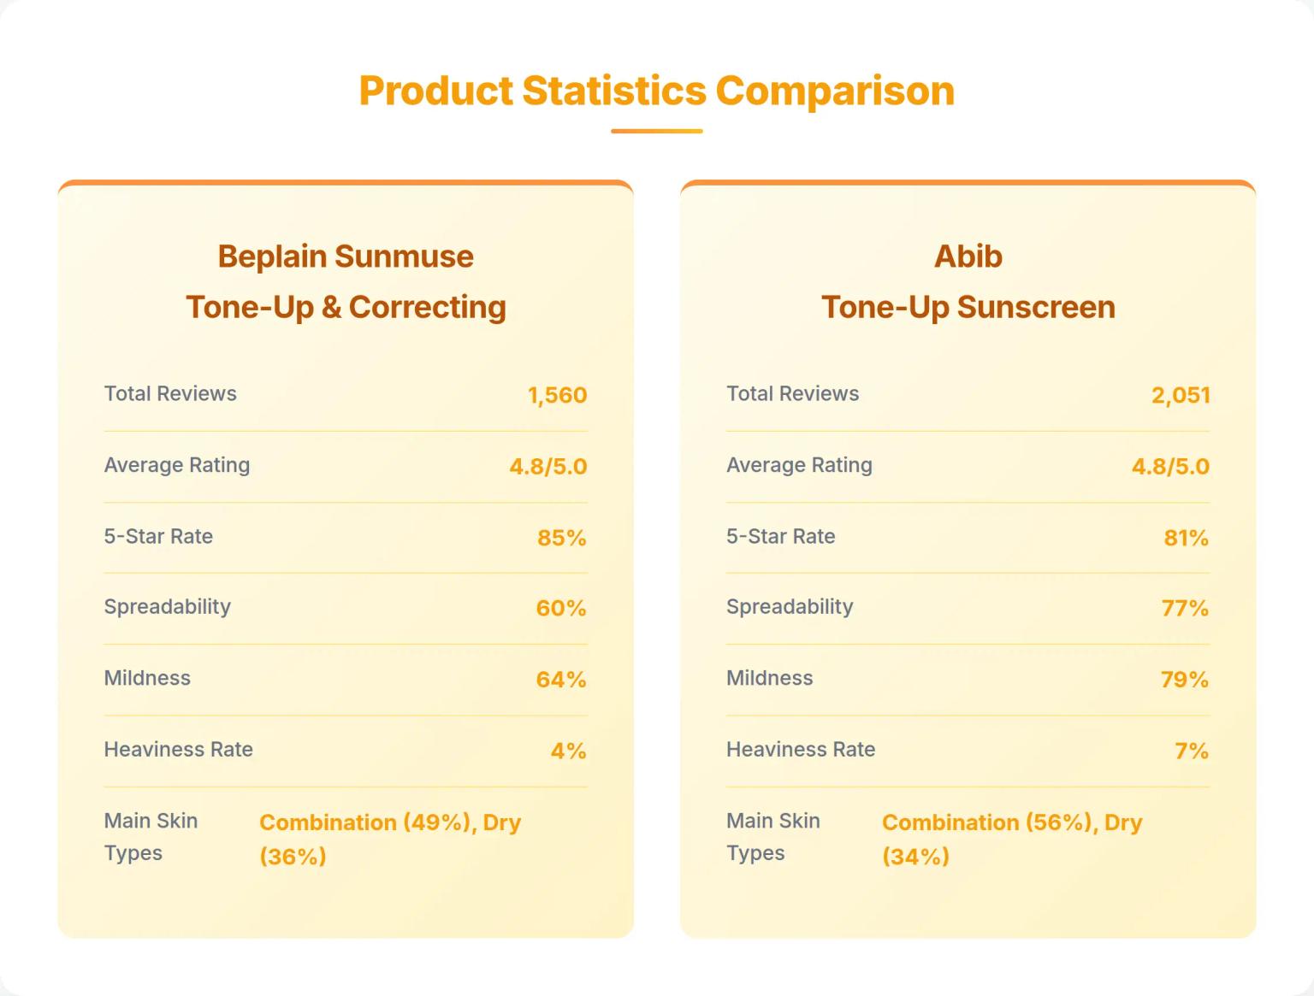The width and height of the screenshot is (1314, 996).
Task: Click Beplain's total reviews value 1,560
Action: click(x=557, y=395)
